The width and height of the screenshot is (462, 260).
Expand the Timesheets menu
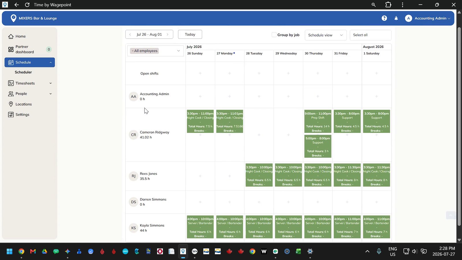[51, 83]
